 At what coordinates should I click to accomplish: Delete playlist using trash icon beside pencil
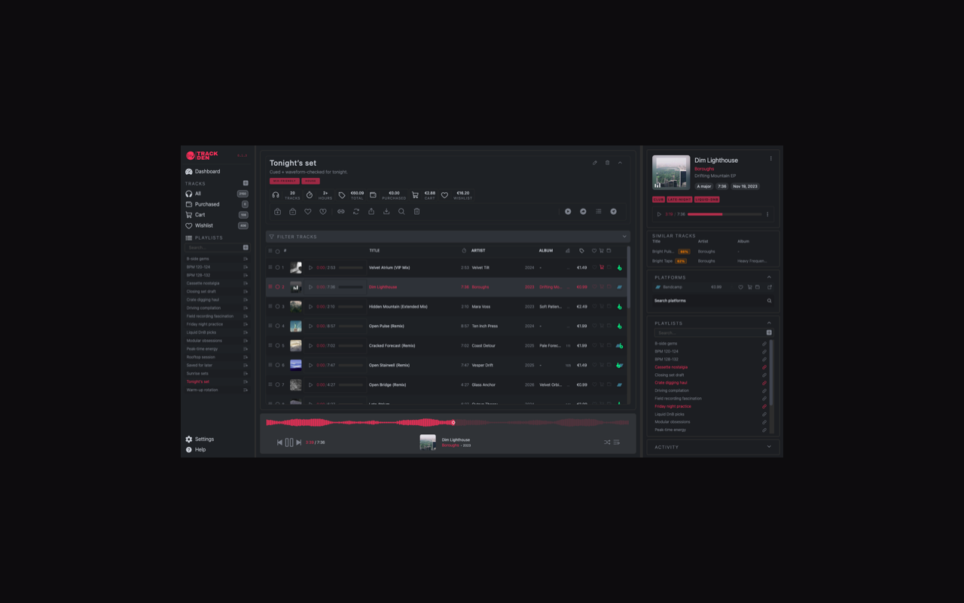(608, 163)
